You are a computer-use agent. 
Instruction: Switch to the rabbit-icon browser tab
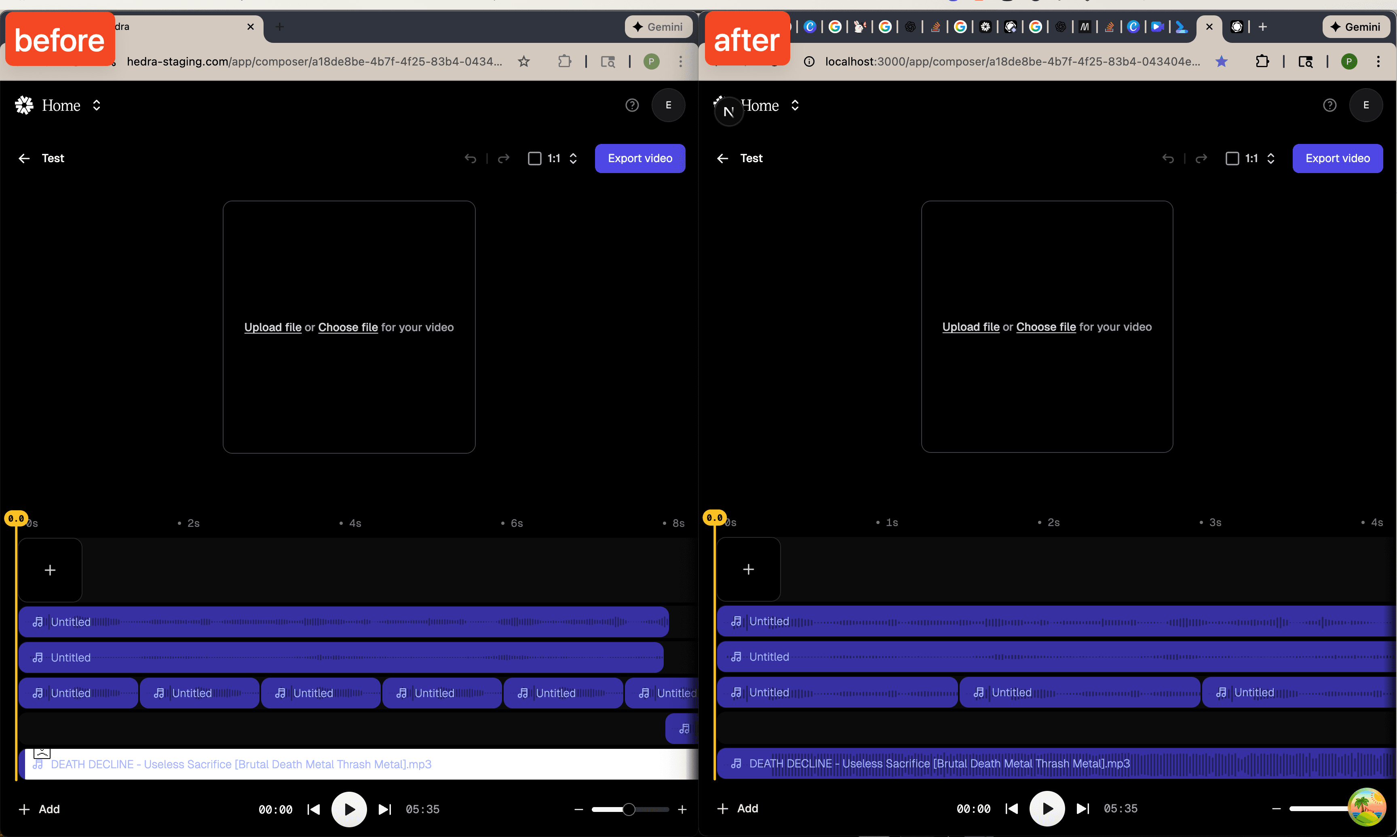860,27
